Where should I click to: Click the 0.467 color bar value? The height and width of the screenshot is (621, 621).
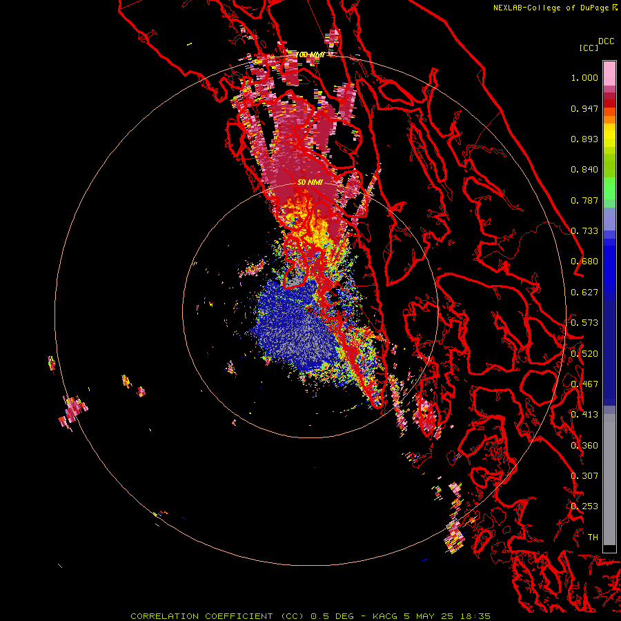[584, 384]
